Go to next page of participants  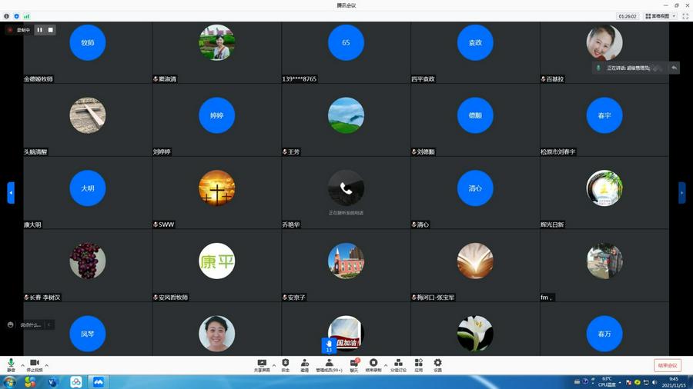tap(681, 192)
